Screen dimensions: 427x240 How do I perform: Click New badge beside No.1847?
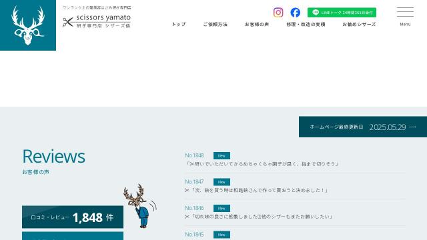point(222,182)
